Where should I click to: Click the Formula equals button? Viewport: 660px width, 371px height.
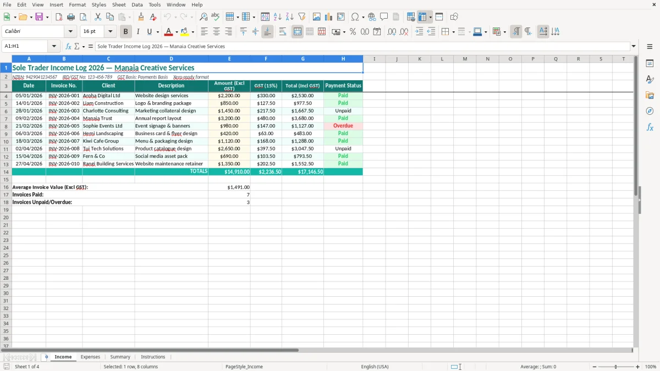91,47
